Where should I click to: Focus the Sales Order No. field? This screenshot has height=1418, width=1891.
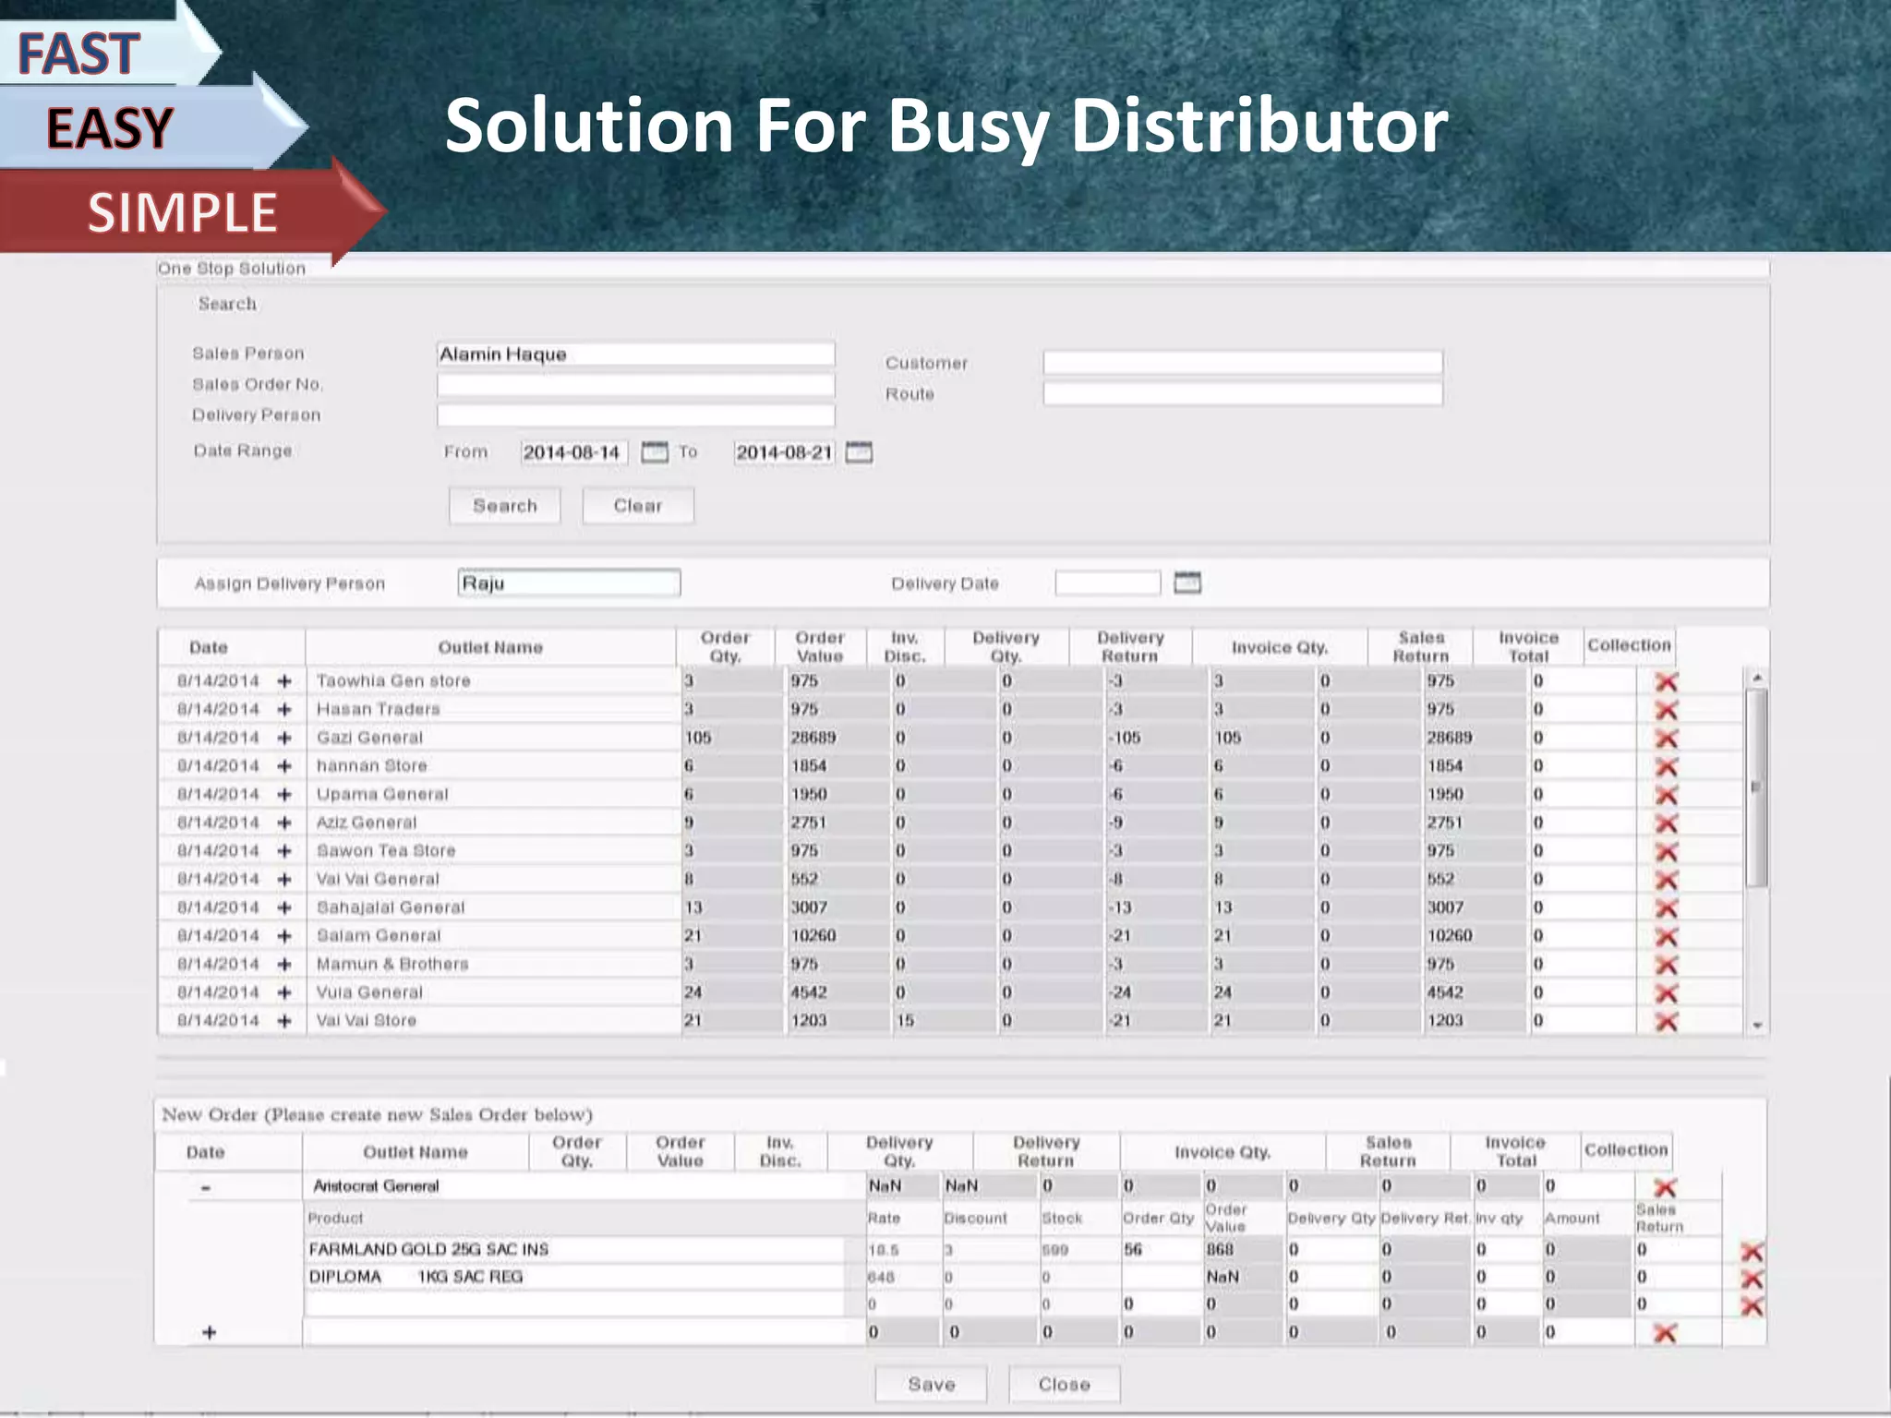pos(636,385)
